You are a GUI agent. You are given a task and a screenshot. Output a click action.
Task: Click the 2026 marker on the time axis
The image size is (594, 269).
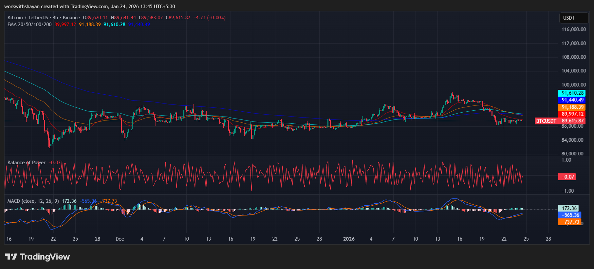349,239
